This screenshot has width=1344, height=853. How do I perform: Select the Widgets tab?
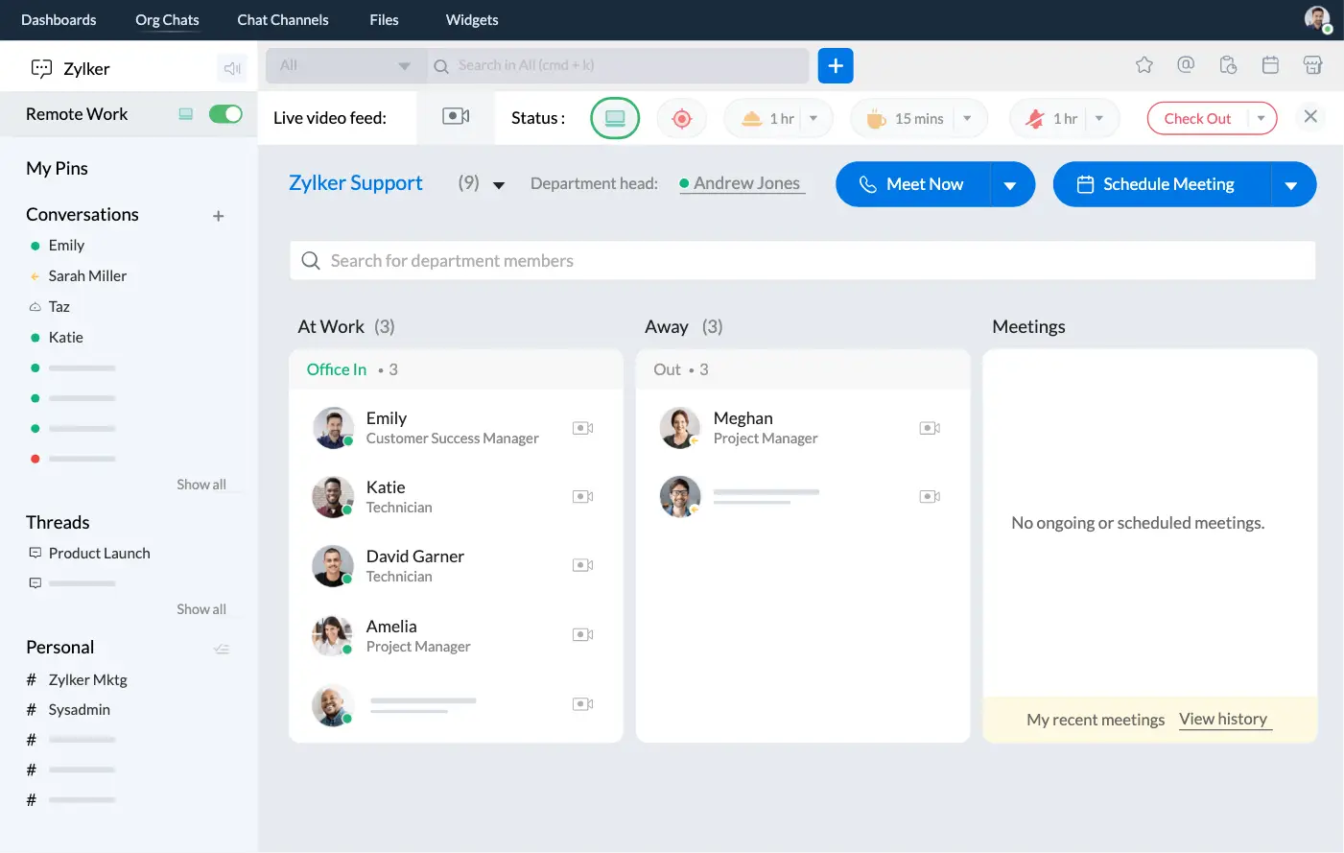coord(472,19)
